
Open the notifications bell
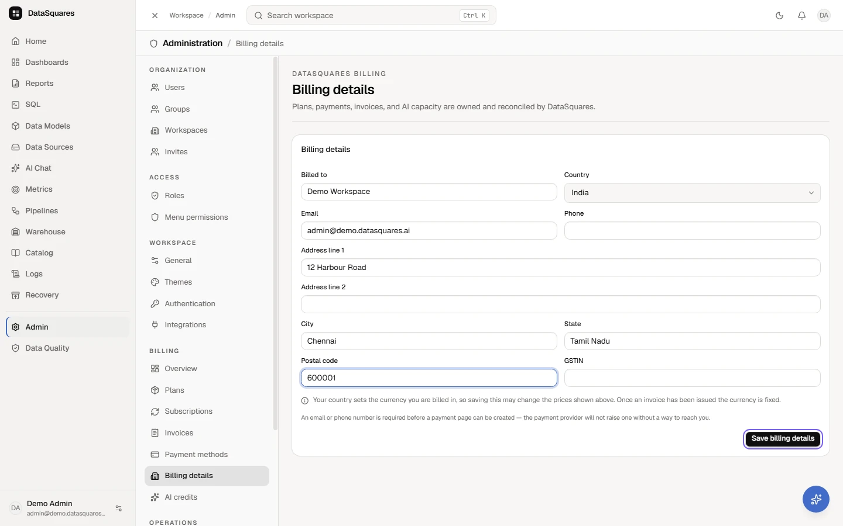(801, 16)
